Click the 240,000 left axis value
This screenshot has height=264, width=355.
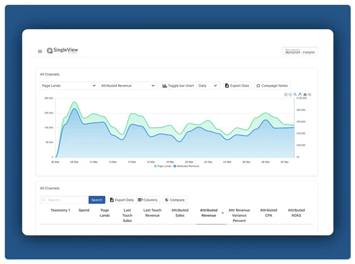coord(49,113)
